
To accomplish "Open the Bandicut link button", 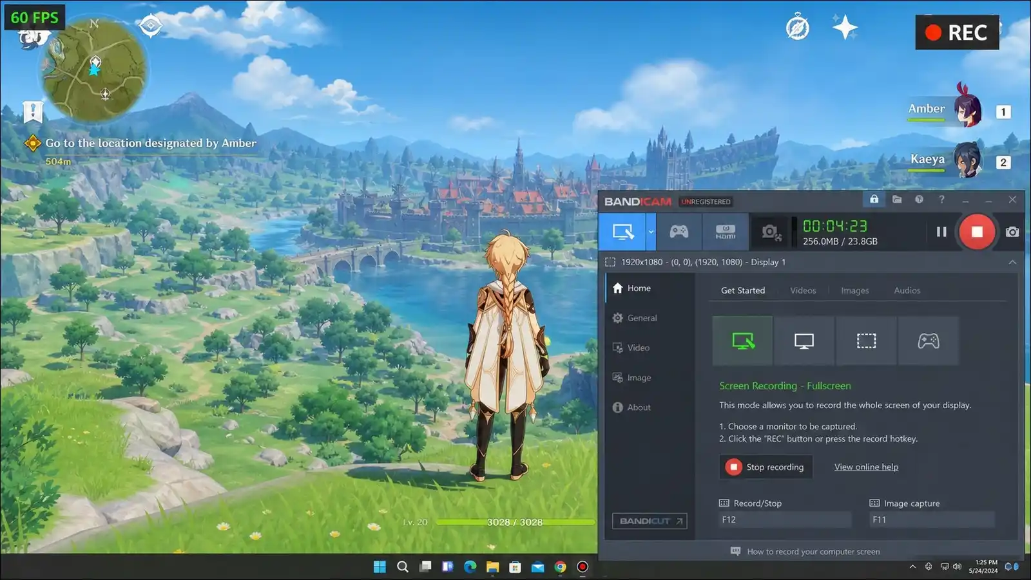I will 650,521.
